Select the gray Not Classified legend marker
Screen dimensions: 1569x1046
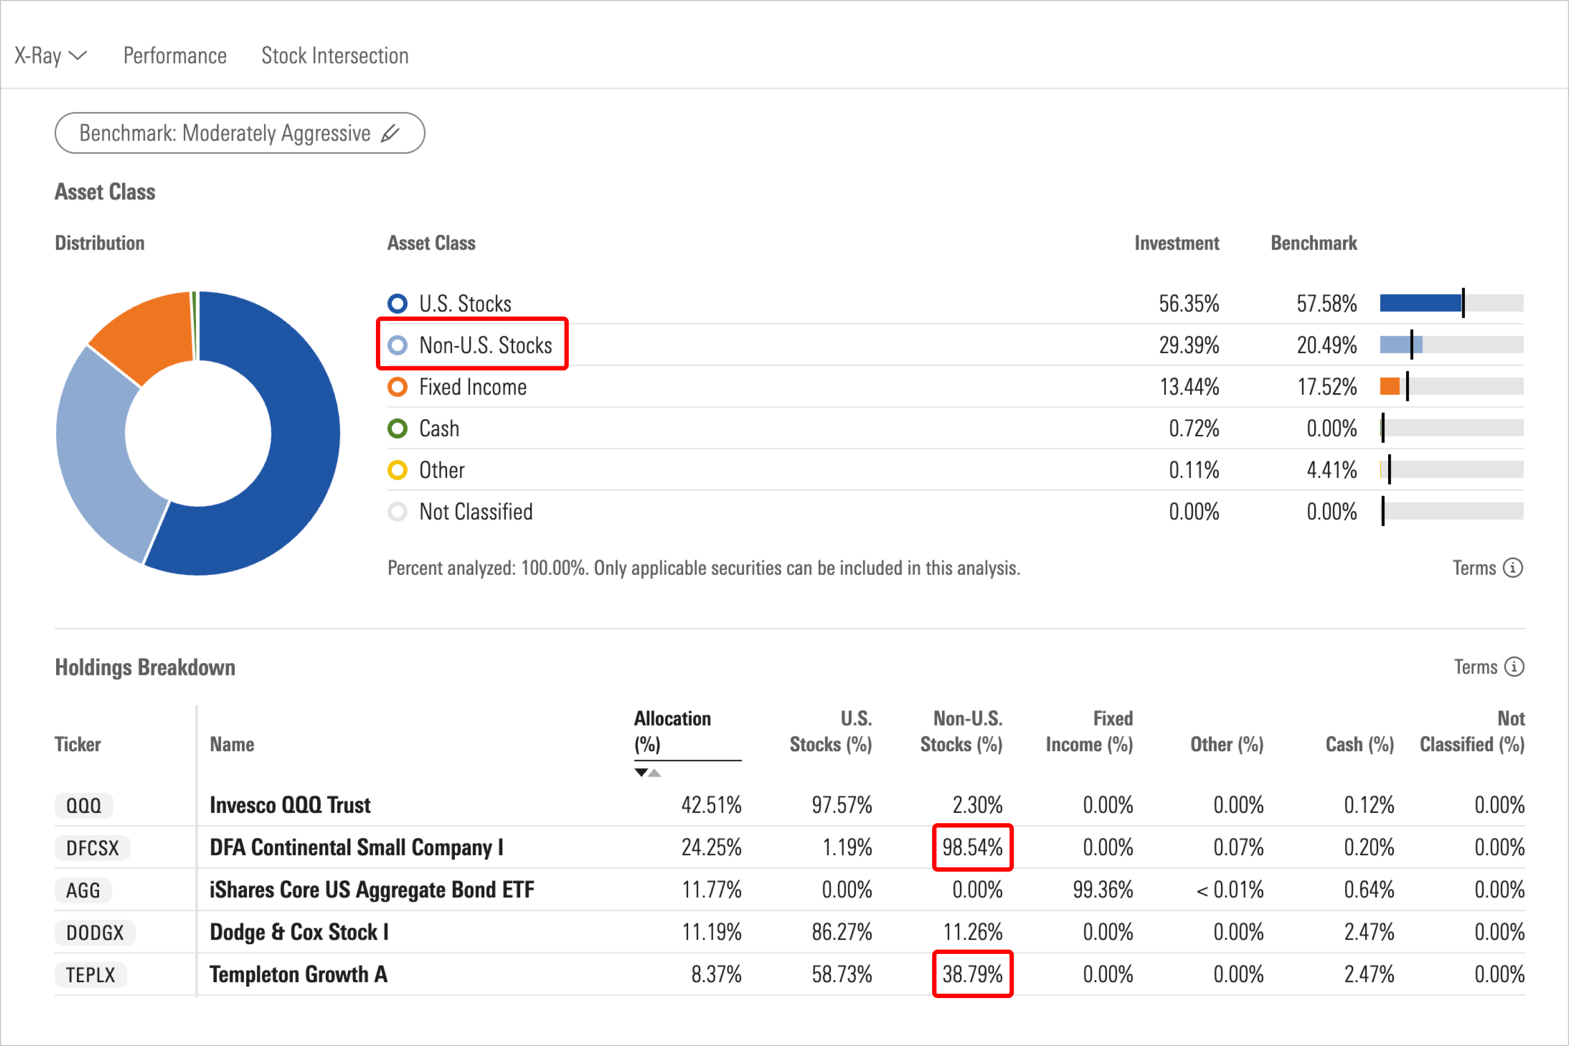pos(398,512)
